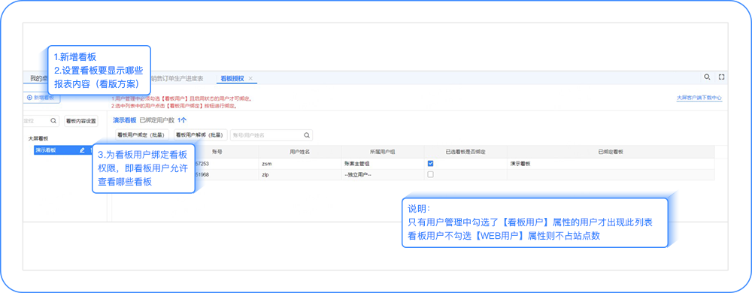Click the 已绑定看板 column header
The width and height of the screenshot is (752, 293).
pyautogui.click(x=611, y=152)
